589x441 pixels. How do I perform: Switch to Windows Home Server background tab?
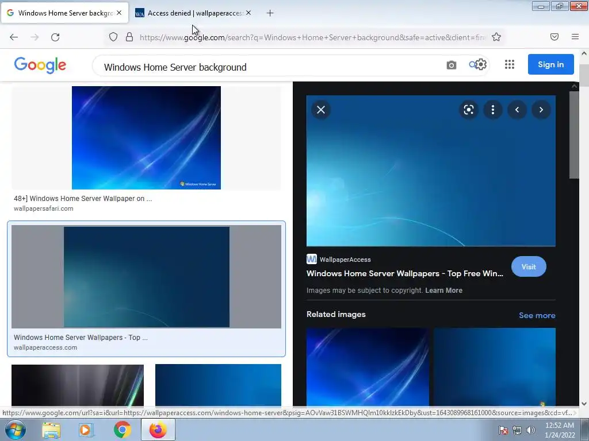point(65,13)
